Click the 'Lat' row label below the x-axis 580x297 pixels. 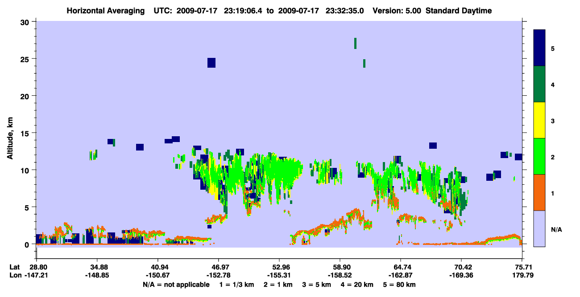pos(14,267)
